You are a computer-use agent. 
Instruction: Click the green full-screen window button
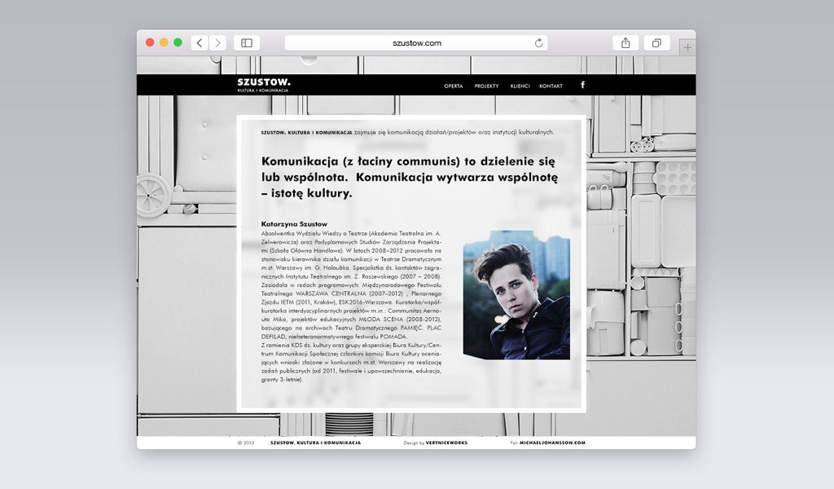point(178,42)
